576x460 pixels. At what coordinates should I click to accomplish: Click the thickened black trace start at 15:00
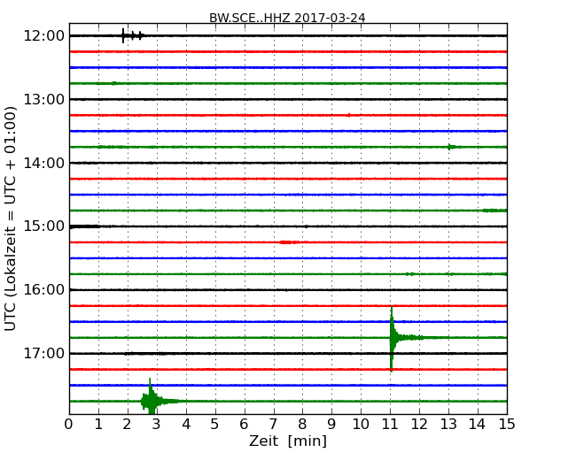84,226
